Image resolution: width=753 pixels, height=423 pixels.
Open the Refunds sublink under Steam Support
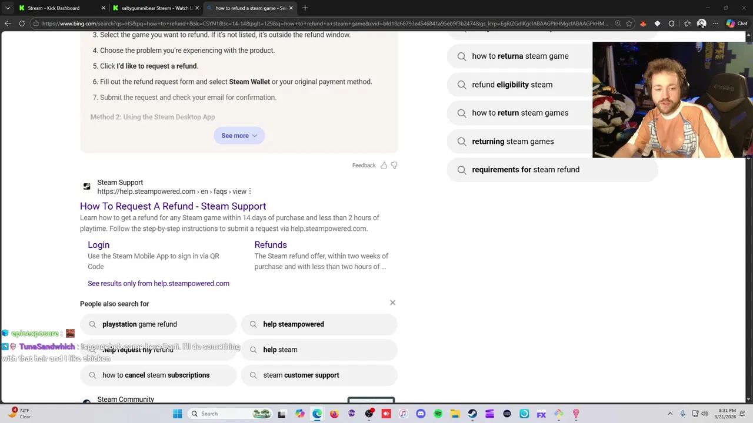[x=271, y=245]
